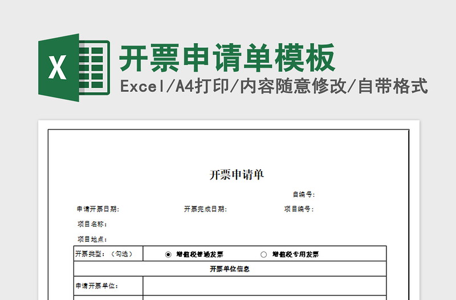This screenshot has height=300, width=456.
Task: Click the 项目地点 field
Action: pos(92,239)
